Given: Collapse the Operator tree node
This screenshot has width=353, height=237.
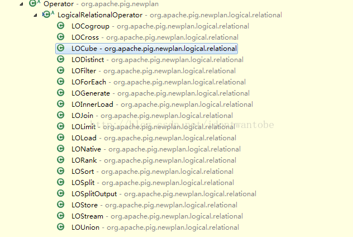Looking at the screenshot, I should [21, 4].
